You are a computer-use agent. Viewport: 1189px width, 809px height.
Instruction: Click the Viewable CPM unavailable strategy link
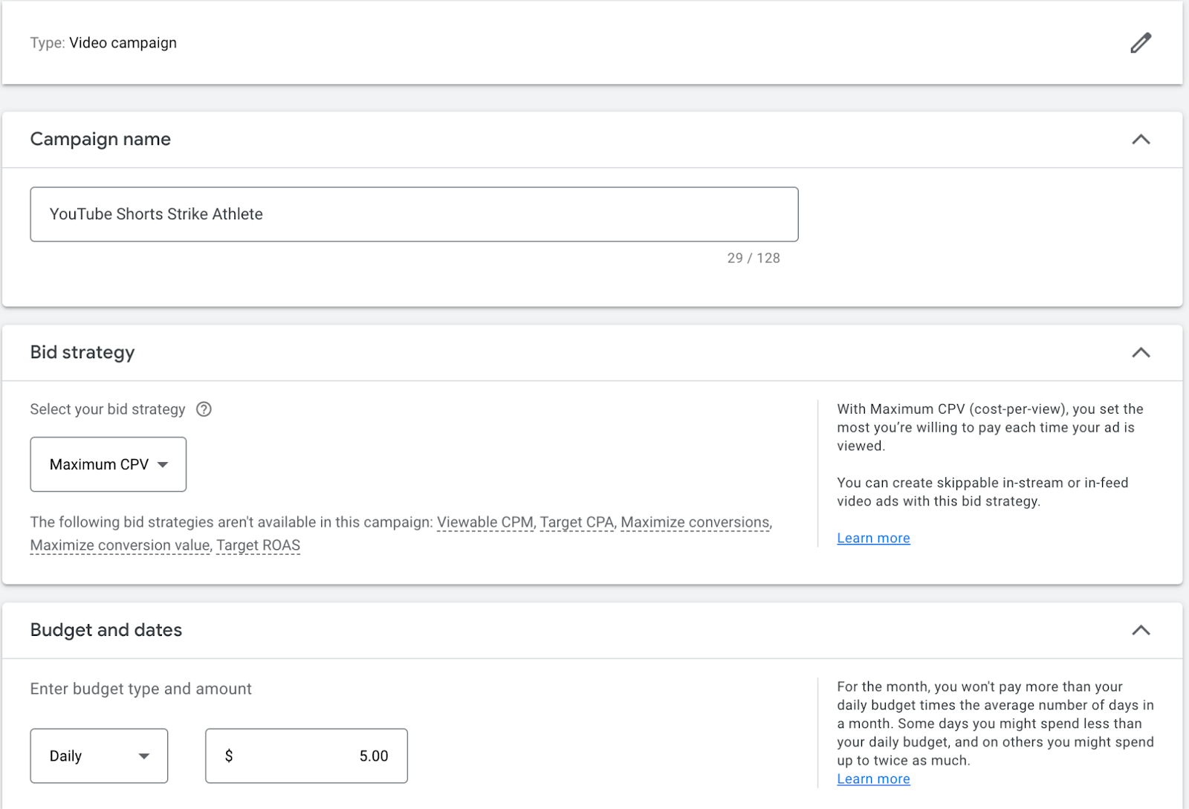pos(485,522)
